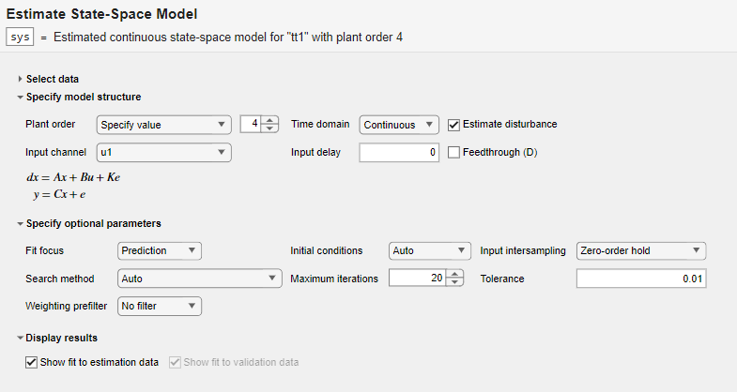Collapse the Specify model structure section
The image size is (737, 392).
(x=20, y=97)
